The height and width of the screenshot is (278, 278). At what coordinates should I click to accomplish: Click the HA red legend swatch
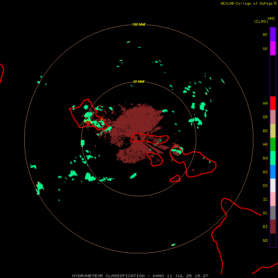[273, 103]
